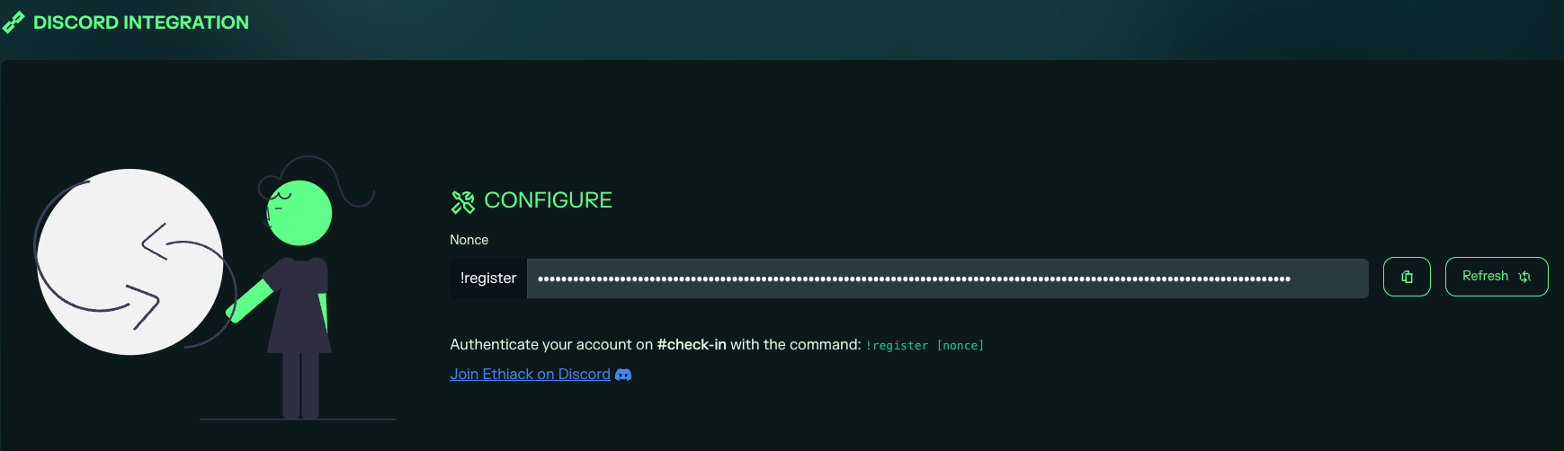
Task: Click the crossed tools icon next to Configure
Action: click(462, 201)
